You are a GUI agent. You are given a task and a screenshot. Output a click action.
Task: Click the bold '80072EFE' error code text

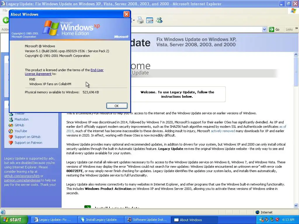coord(74,171)
